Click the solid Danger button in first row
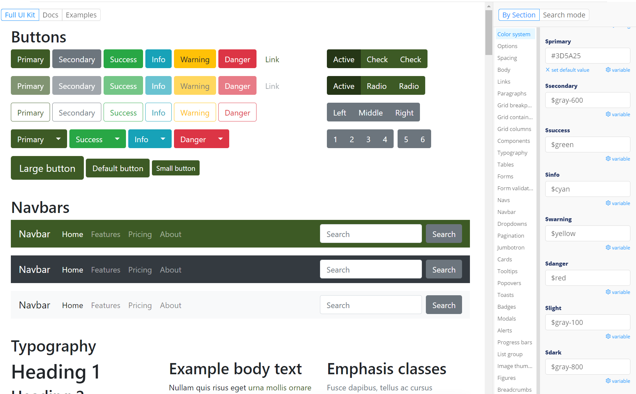The image size is (636, 394). pos(237,59)
